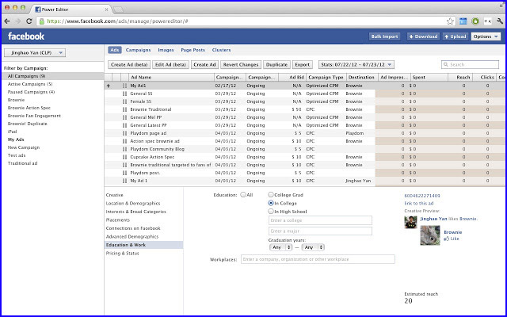
Task: Click the link to this ad
Action: click(x=419, y=204)
